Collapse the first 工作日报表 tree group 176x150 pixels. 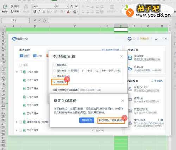coord(17,72)
